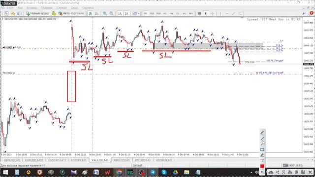This screenshot has width=315, height=177.
Task: Open Google Chrome from the taskbar
Action: [x=119, y=172]
